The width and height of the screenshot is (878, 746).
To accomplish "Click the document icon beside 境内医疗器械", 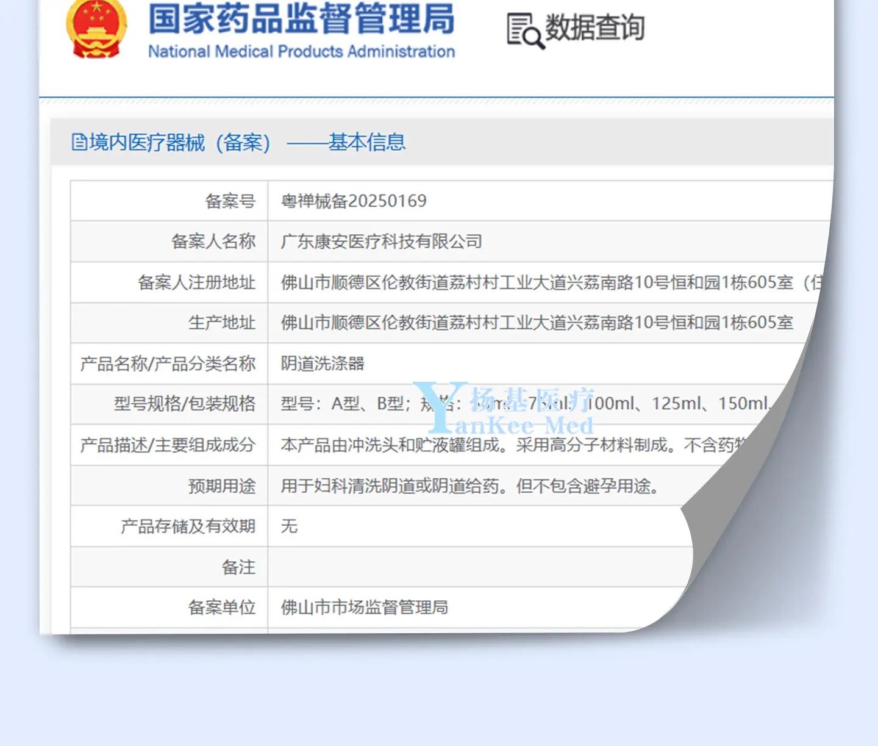I will click(79, 142).
